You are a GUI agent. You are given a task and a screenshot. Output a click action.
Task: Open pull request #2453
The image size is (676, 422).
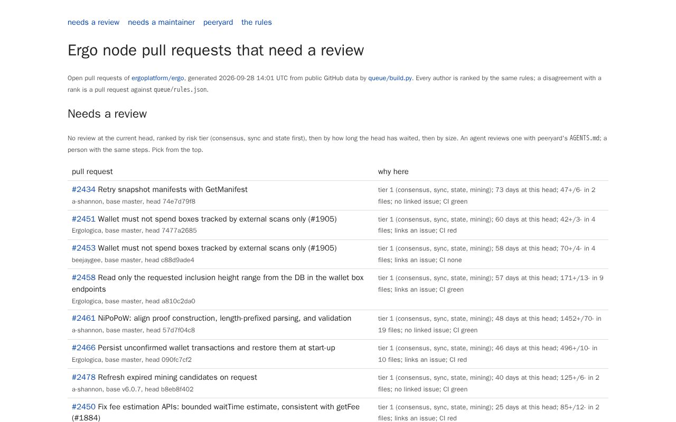[83, 248]
